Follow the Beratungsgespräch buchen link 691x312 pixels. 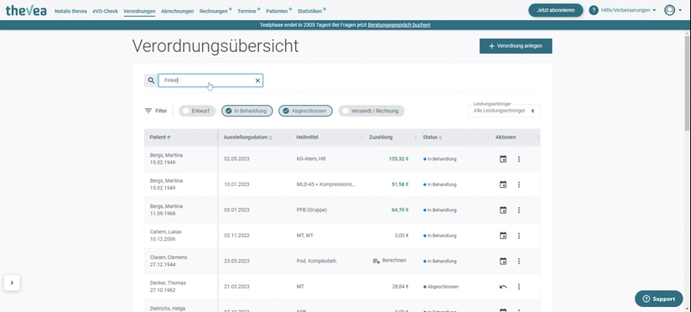coord(399,25)
